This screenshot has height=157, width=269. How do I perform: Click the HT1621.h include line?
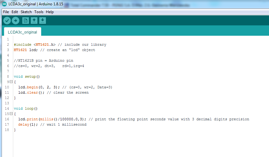click(x=60, y=44)
